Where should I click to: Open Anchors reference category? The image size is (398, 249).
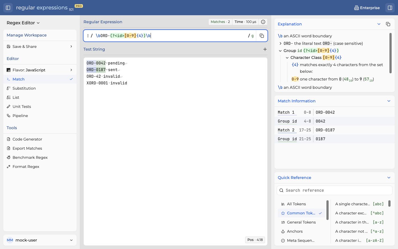pyautogui.click(x=301, y=231)
